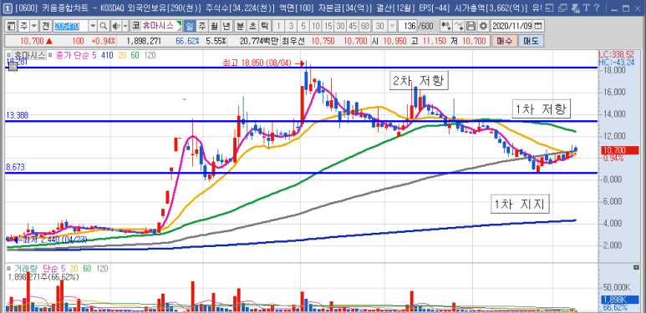This screenshot has height=313, width=646.
Task: Toggle the 휴마시스 chart legend checkbox
Action: (x=9, y=55)
